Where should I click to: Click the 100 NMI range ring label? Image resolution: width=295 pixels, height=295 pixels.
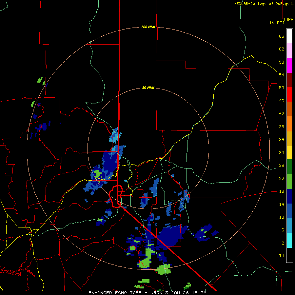148,27
